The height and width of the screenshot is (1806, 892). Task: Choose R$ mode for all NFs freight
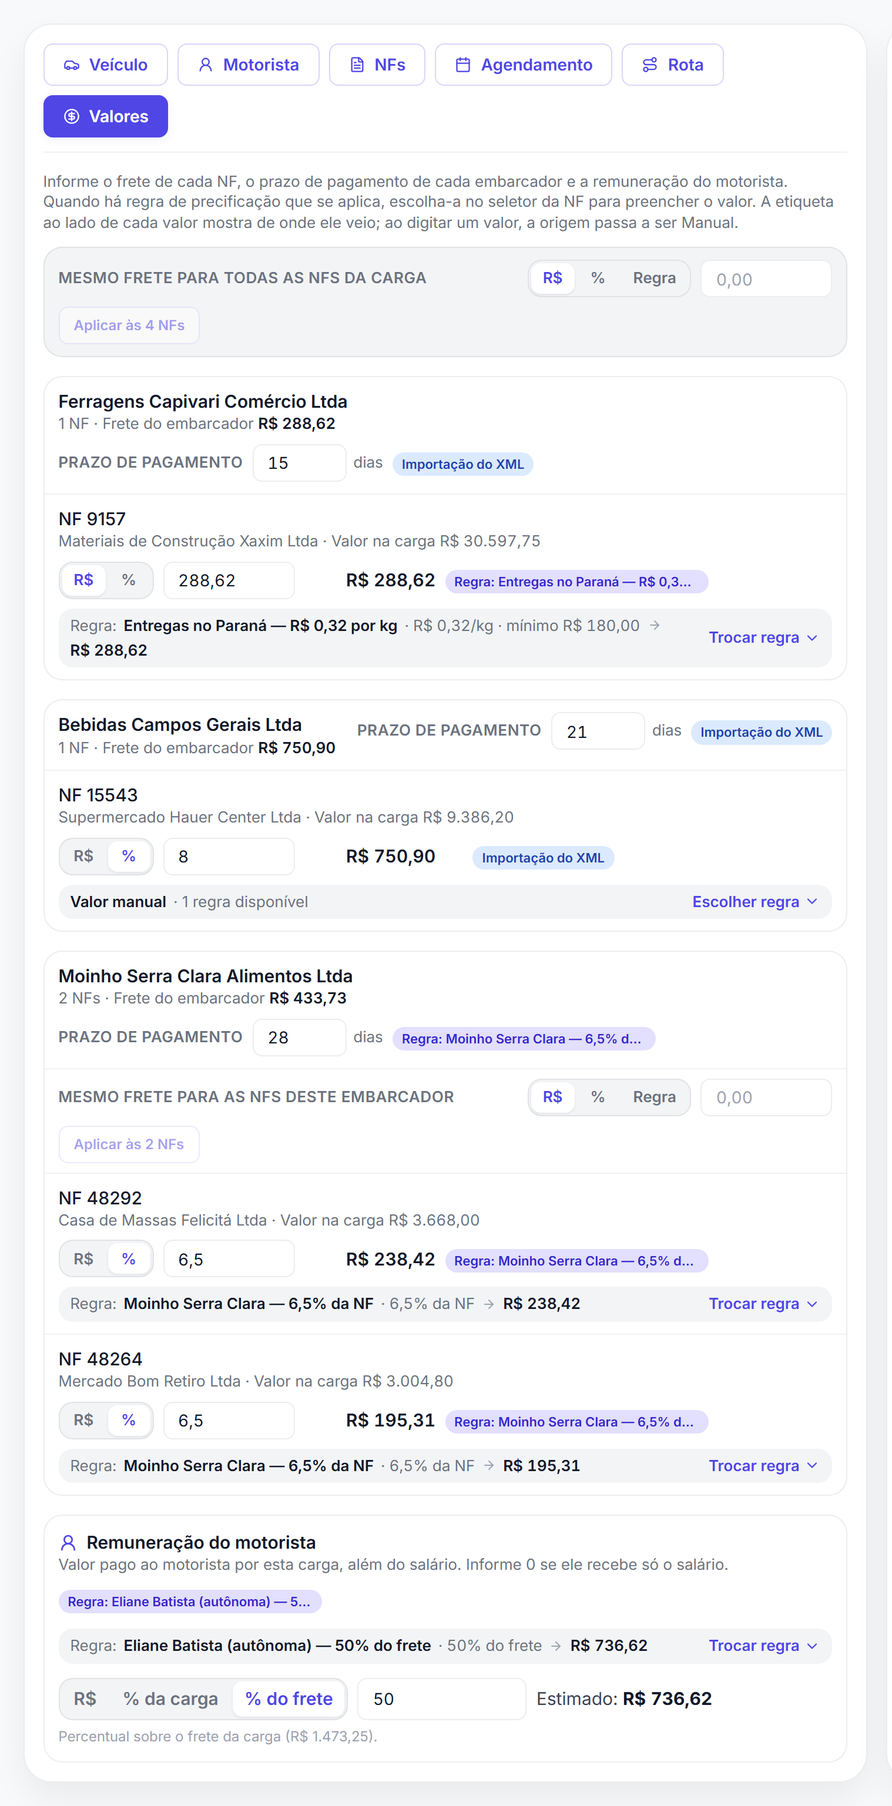tap(552, 278)
